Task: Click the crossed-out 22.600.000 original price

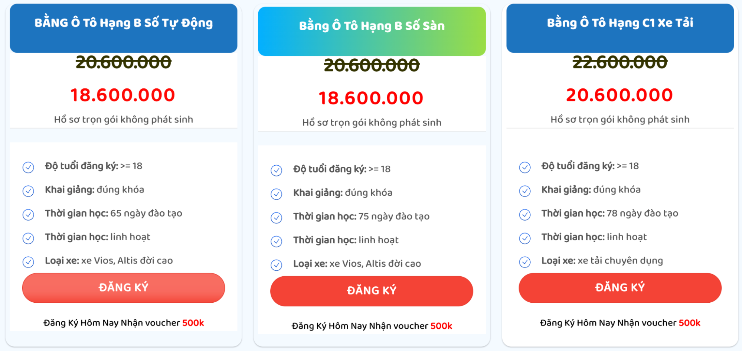Action: (x=620, y=62)
